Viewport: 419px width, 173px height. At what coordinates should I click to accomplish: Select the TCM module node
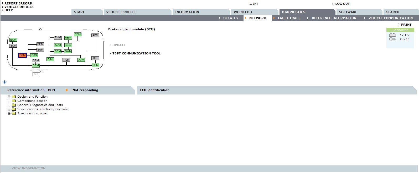pos(13,46)
